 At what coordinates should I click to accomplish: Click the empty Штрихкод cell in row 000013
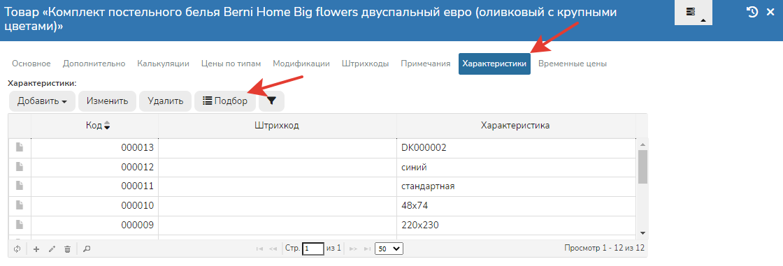(x=278, y=148)
